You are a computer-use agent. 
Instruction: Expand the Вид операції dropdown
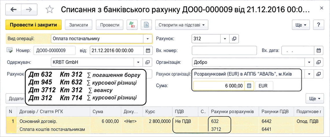[148, 39]
